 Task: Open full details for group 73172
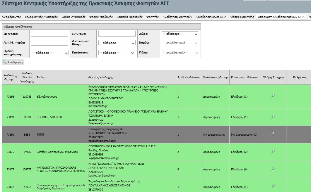coord(273,186)
